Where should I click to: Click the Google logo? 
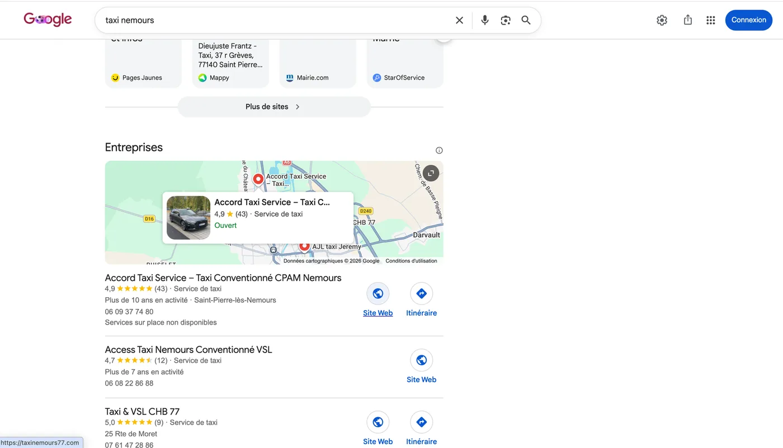pyautogui.click(x=48, y=20)
